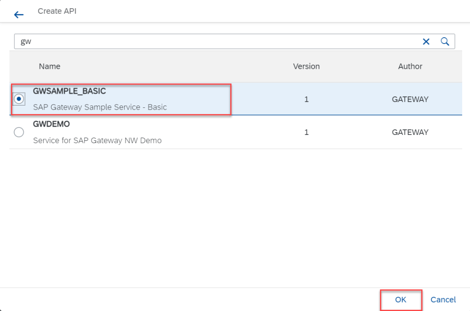This screenshot has height=311, width=470.
Task: Click the GWDEMO service name
Action: point(51,124)
